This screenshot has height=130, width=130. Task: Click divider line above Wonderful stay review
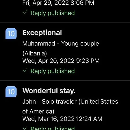point(65,80)
